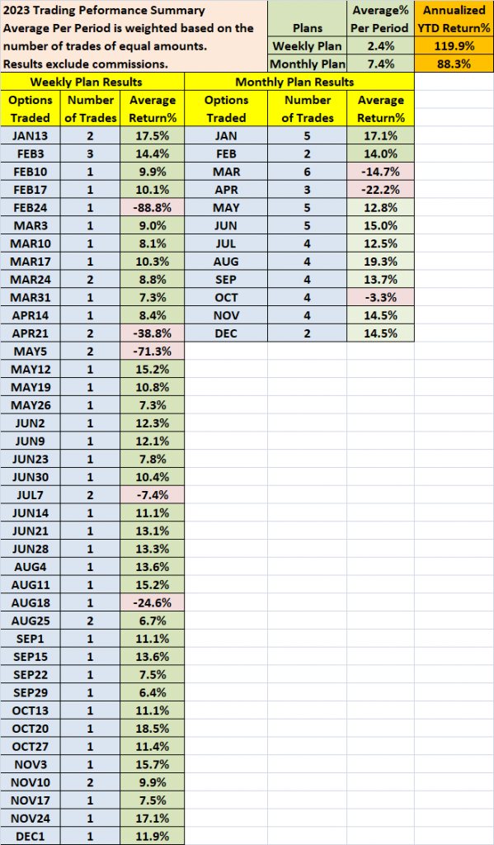The width and height of the screenshot is (494, 845).
Task: Select the APR21 options traded cell
Action: click(31, 333)
